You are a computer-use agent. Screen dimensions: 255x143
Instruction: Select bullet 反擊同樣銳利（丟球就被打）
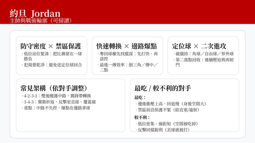pos(163,130)
